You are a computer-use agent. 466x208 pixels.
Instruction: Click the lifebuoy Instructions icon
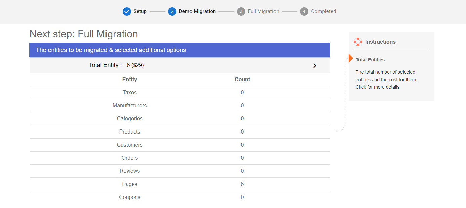[358, 42]
